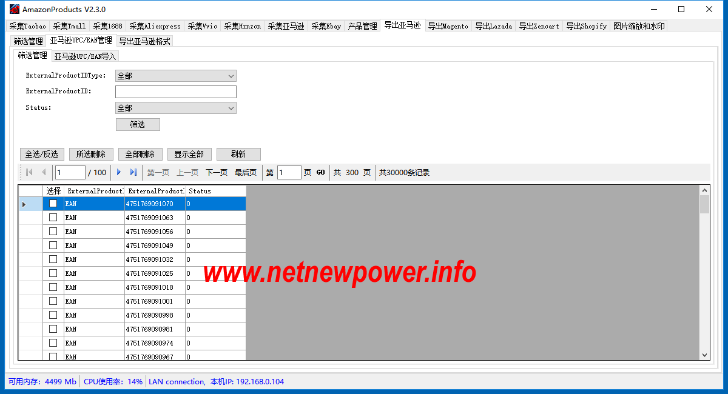Select cell 4751769091049
728x394 pixels.
click(x=155, y=245)
